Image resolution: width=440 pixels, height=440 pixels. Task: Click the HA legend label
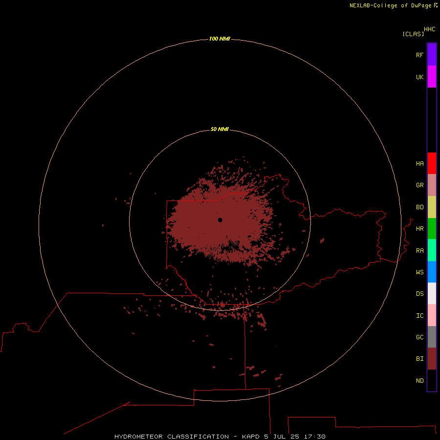click(419, 163)
